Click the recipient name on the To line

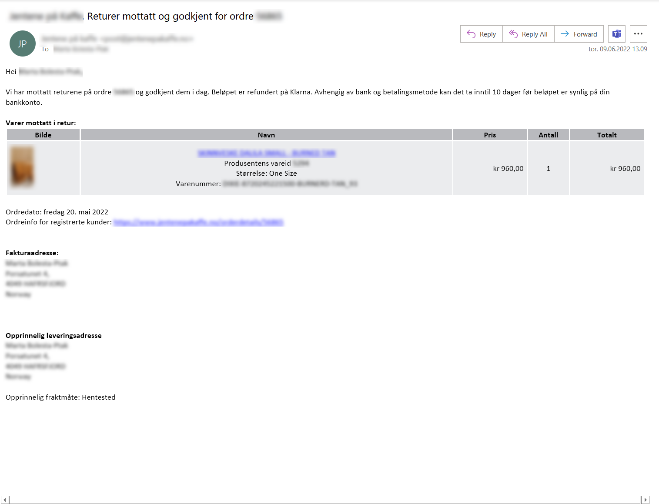coord(80,49)
